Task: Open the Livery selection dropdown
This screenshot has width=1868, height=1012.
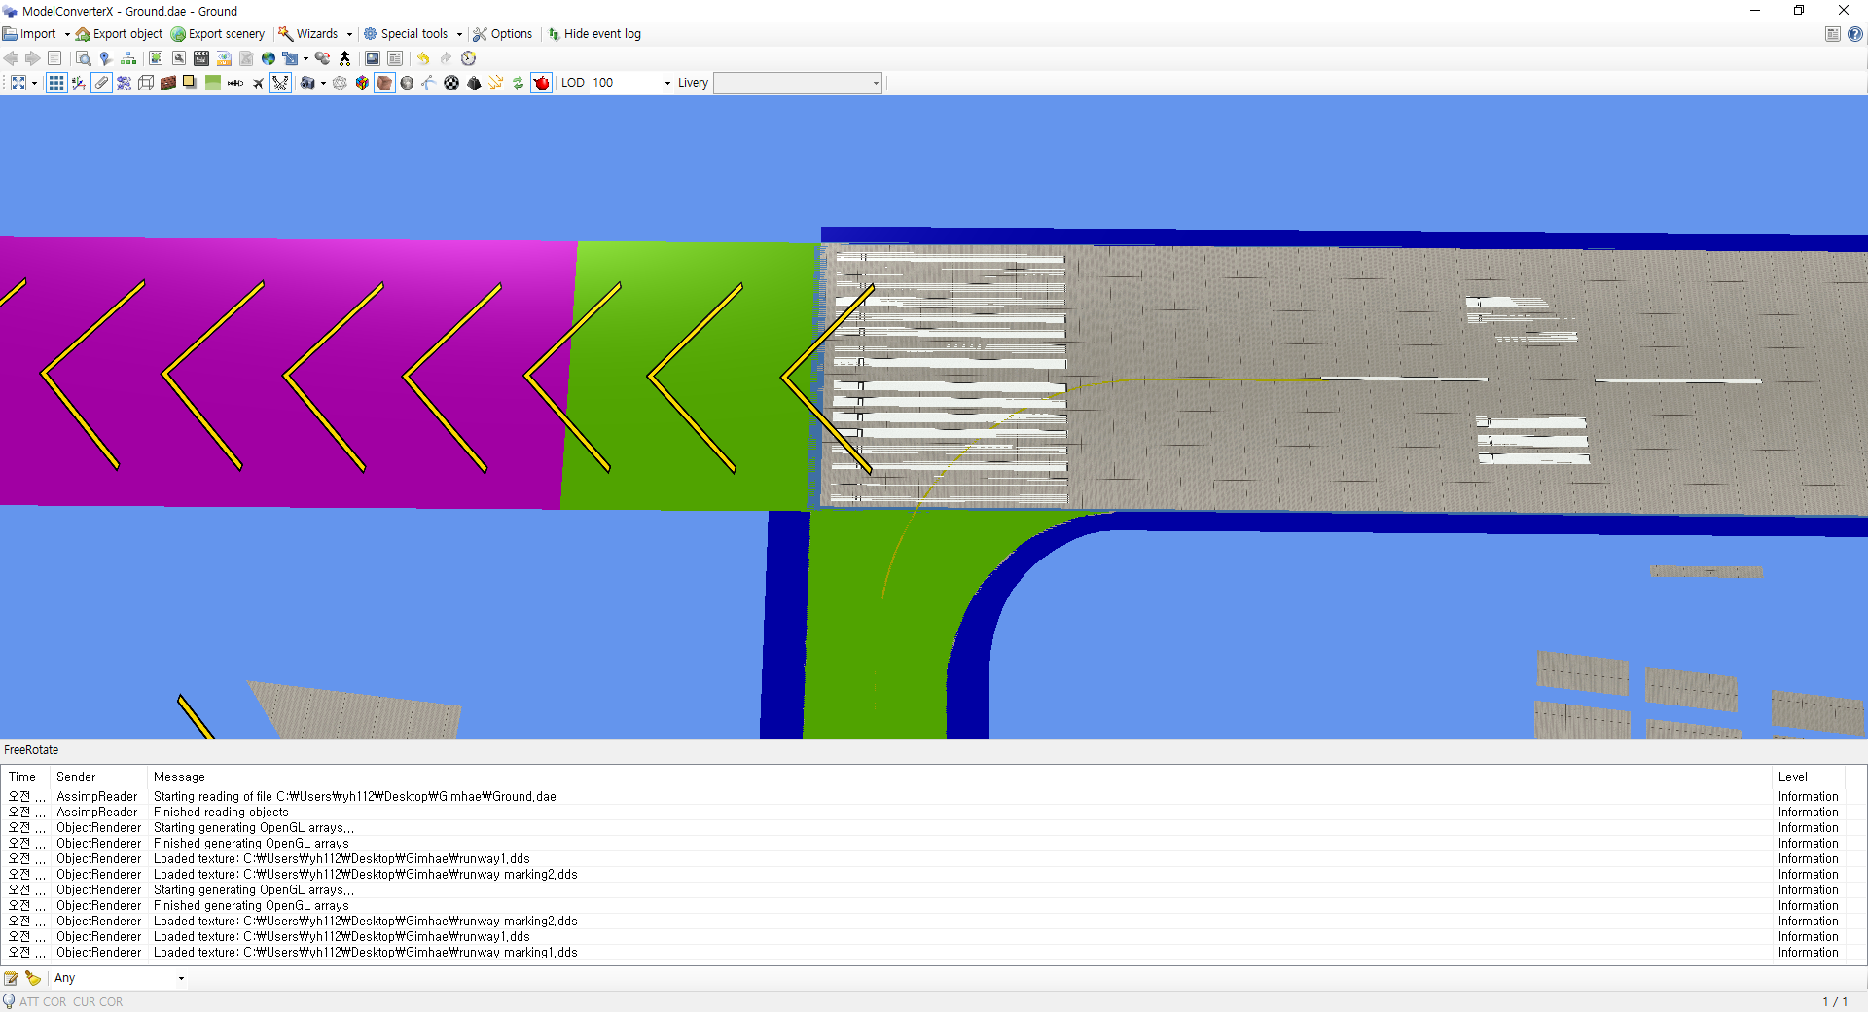Action: coord(875,83)
